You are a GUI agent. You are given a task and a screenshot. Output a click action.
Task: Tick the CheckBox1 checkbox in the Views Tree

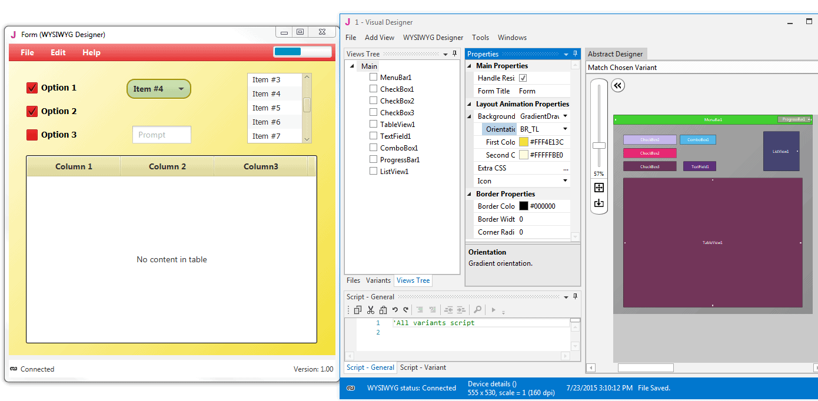pyautogui.click(x=373, y=89)
